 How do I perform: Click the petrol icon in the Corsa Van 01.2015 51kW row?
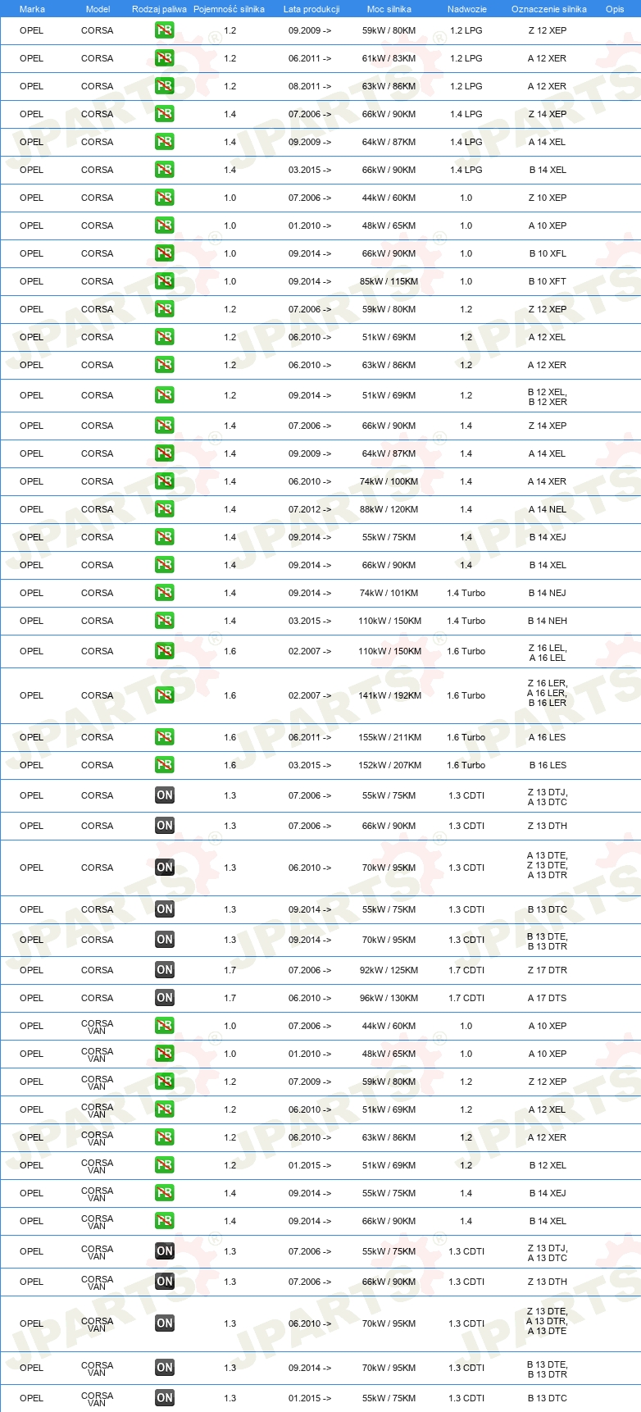[164, 1165]
